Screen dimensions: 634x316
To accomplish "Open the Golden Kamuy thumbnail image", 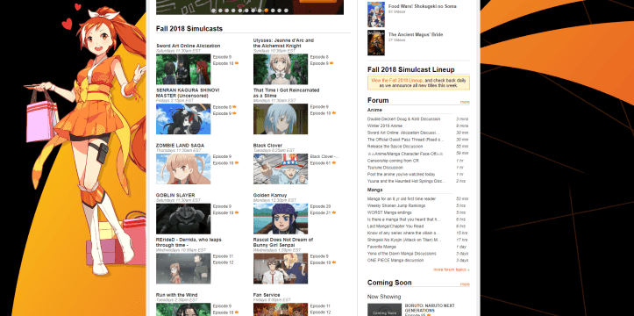I will pyautogui.click(x=281, y=219).
